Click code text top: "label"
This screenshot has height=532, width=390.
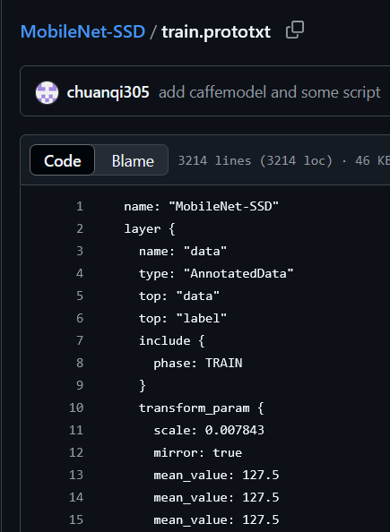point(183,319)
